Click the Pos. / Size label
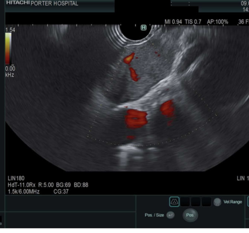Image resolution: width=249 pixels, height=233 pixels. click(154, 215)
